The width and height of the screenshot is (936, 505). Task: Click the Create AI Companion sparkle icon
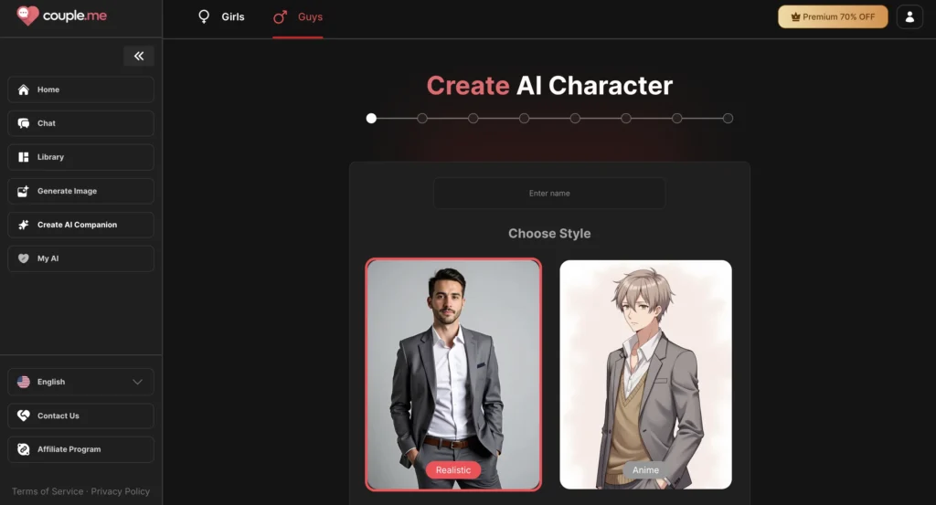click(23, 225)
